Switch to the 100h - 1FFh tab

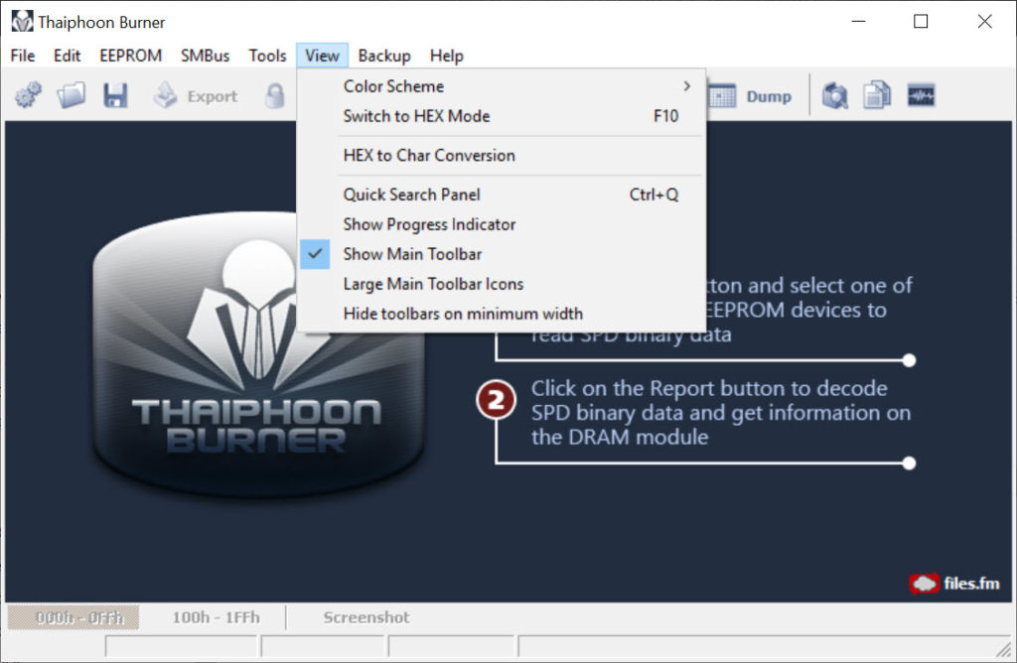click(216, 617)
